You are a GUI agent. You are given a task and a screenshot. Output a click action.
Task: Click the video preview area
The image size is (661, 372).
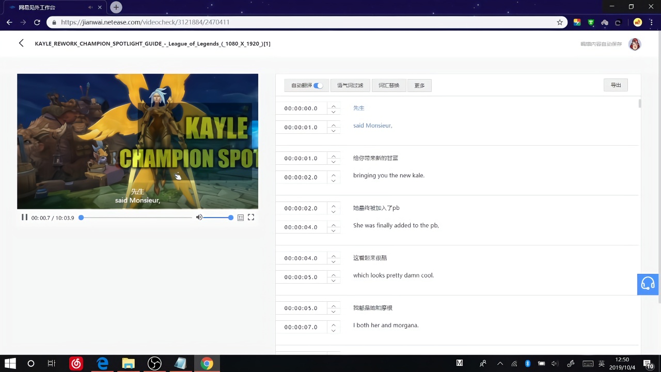click(137, 141)
